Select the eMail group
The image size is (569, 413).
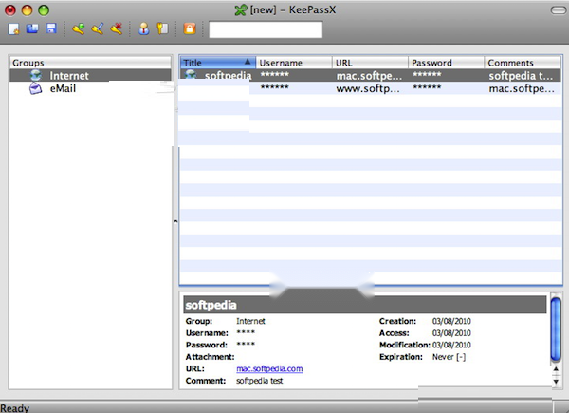pyautogui.click(x=90, y=88)
